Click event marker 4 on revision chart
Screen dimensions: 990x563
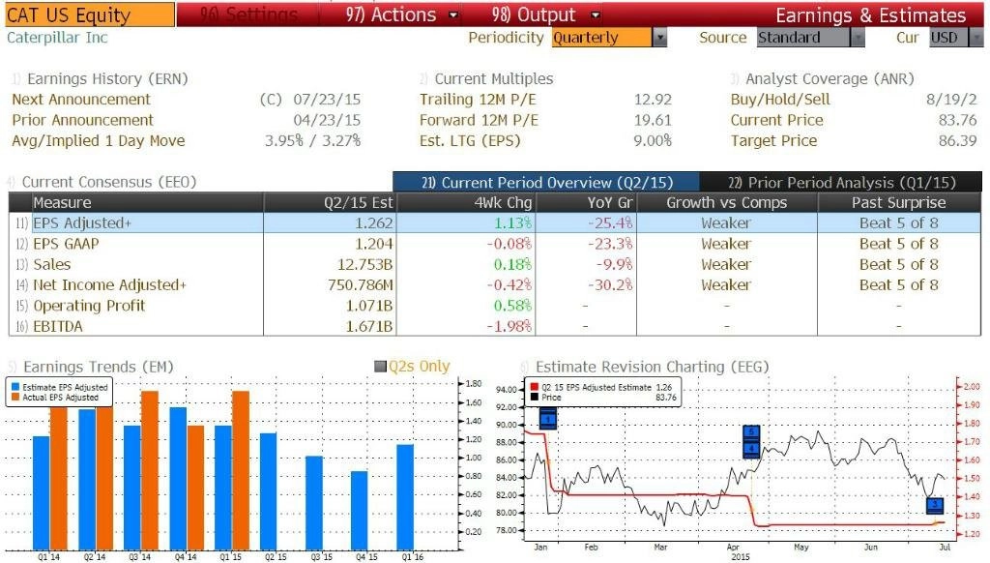[751, 449]
